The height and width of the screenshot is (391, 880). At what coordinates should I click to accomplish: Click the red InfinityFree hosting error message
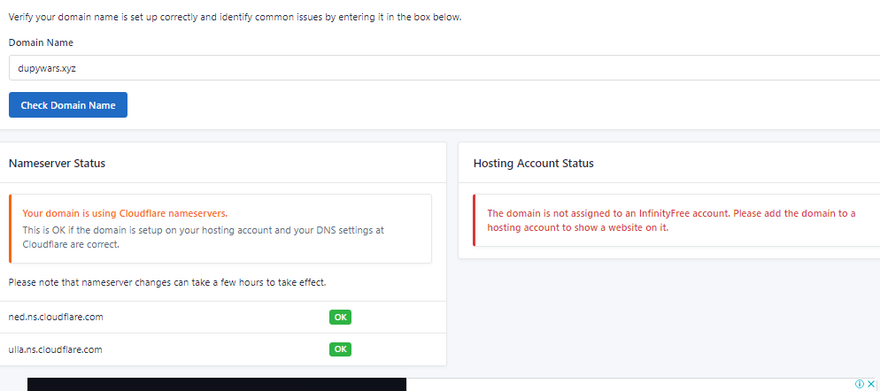(671, 220)
